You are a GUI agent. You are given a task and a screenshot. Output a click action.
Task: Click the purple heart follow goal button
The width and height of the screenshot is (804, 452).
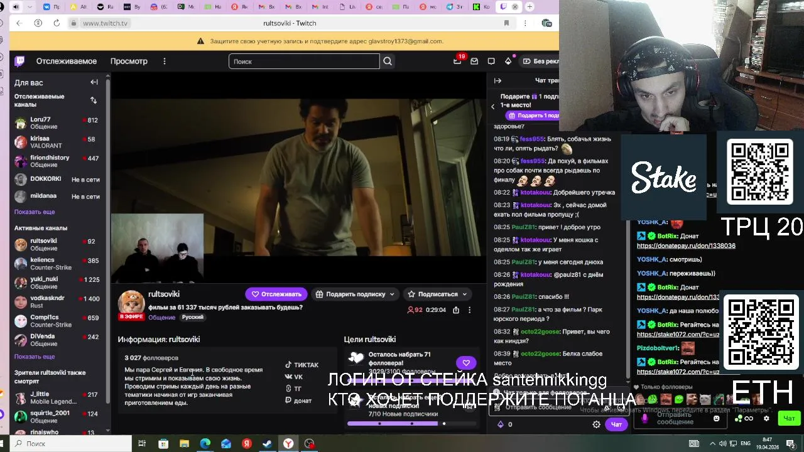[466, 363]
